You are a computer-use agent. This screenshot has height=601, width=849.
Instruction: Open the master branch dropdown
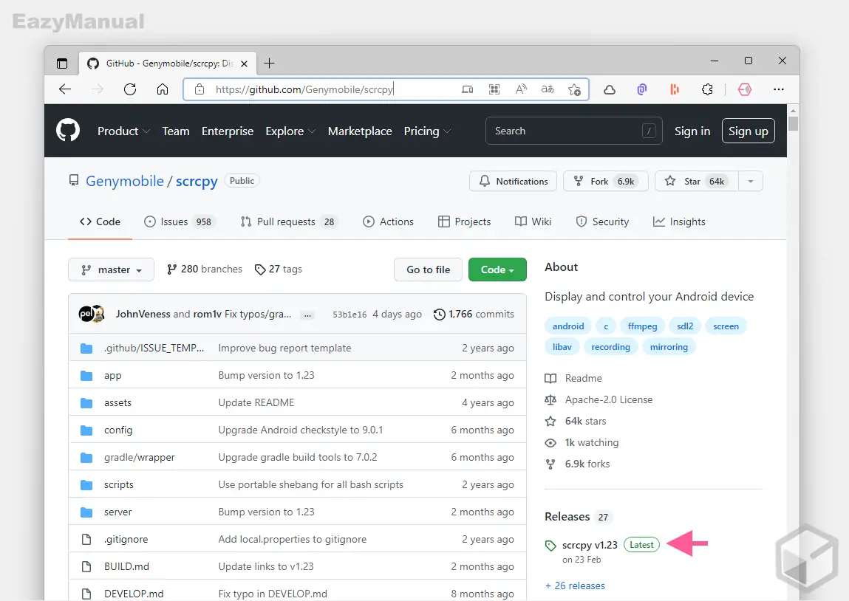pos(111,269)
